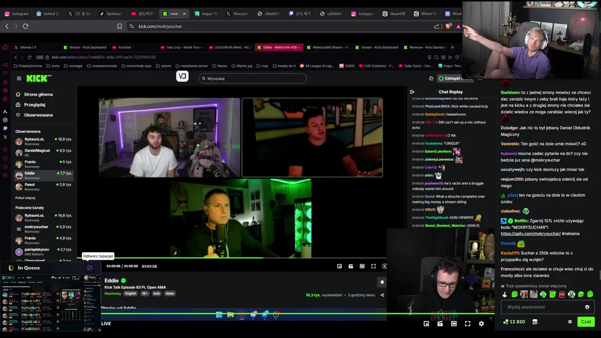Reload the outer browser page
Screen dimensions: 601x338
pos(25,26)
